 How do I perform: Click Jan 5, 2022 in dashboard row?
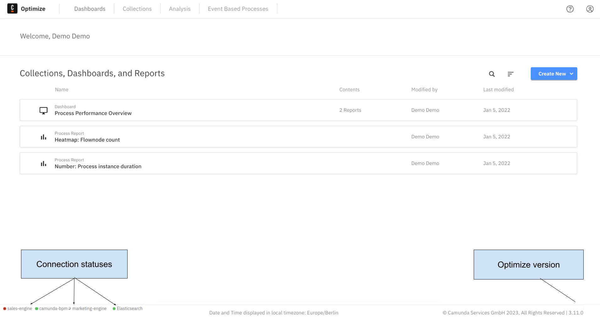tap(497, 110)
